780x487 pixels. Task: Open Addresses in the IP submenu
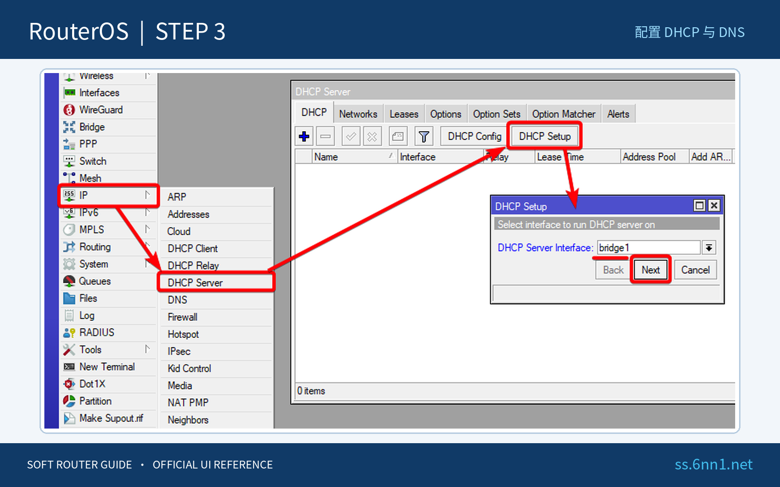click(x=216, y=214)
